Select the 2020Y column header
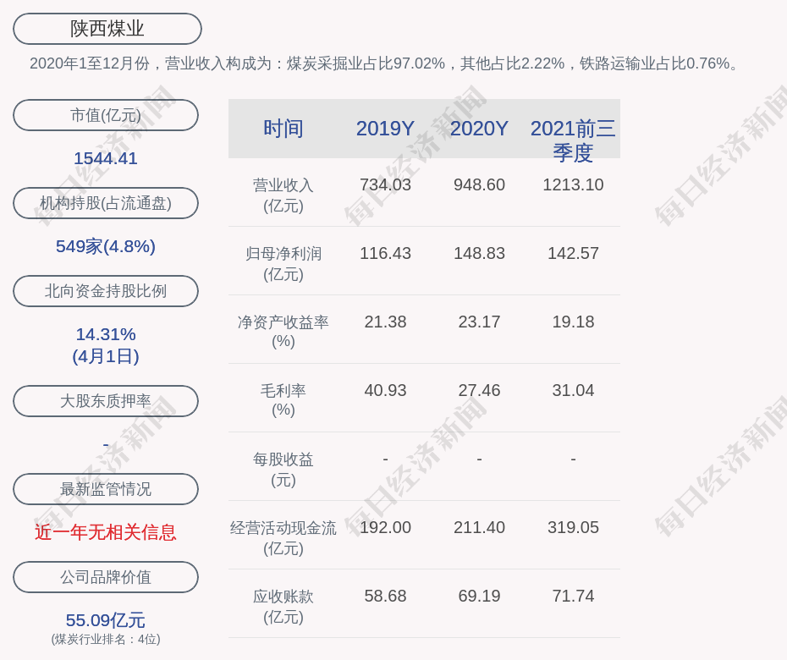 point(479,129)
